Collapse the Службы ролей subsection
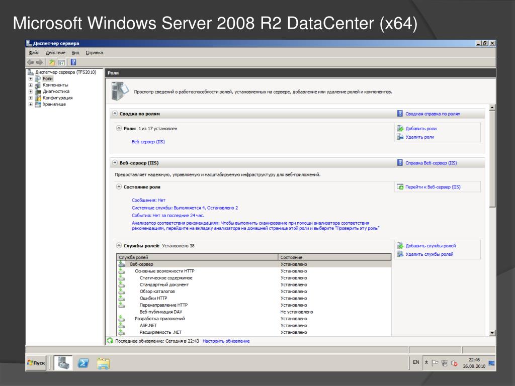The image size is (515, 386). (x=119, y=245)
